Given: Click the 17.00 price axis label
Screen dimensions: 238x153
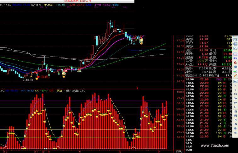Looking at the screenshot, I should click(180, 41).
